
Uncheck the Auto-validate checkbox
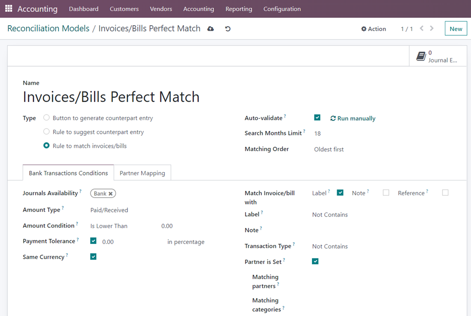[x=317, y=117]
